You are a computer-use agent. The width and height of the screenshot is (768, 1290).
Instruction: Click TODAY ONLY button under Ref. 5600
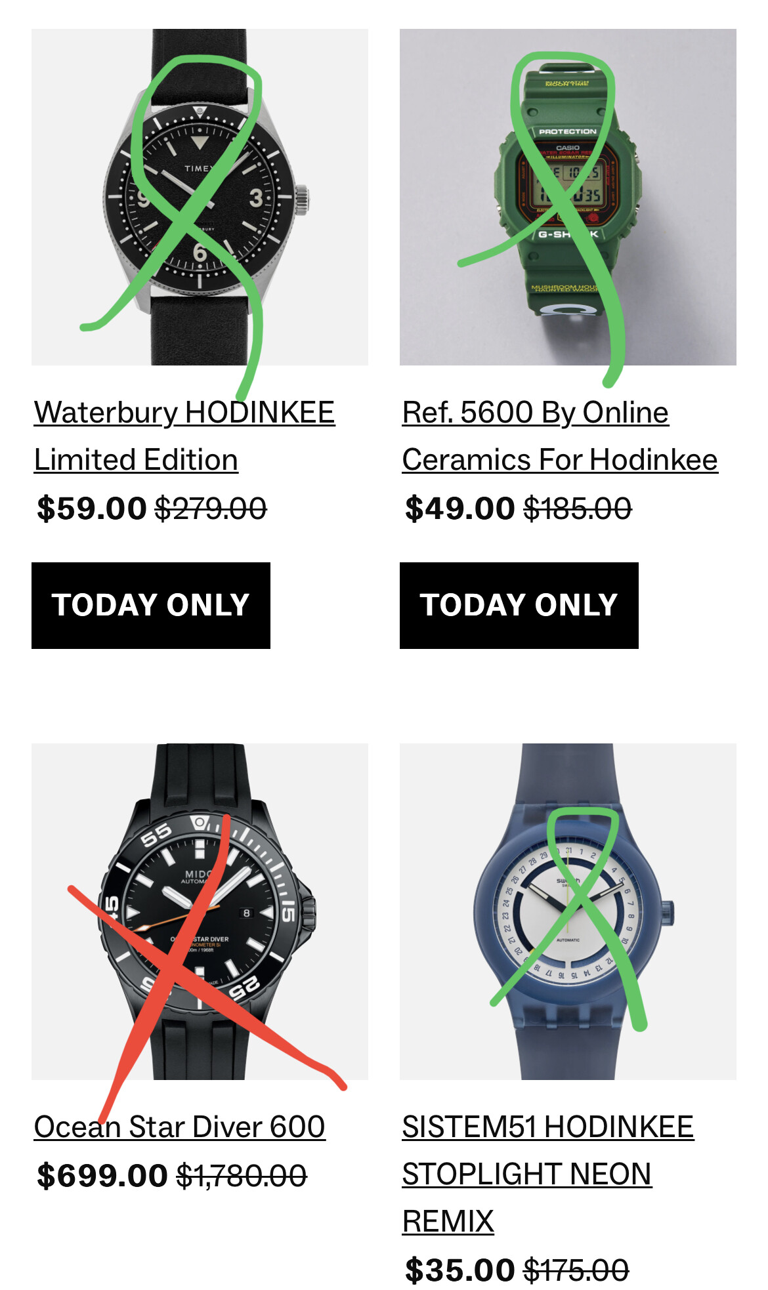tap(519, 606)
